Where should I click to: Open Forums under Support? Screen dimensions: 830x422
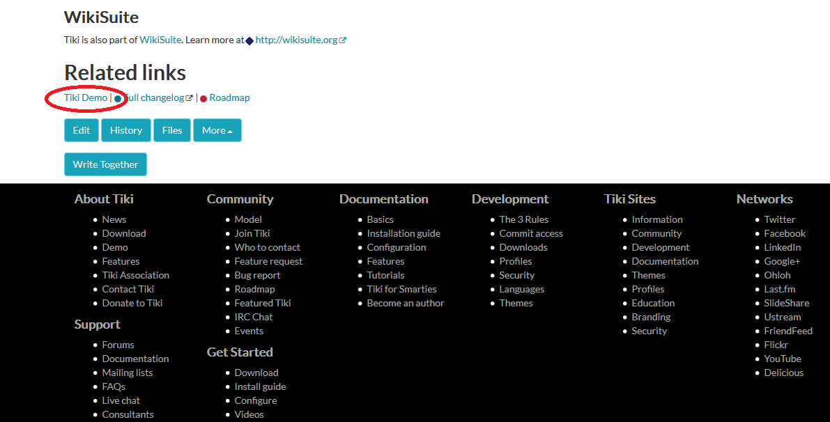pyautogui.click(x=118, y=345)
